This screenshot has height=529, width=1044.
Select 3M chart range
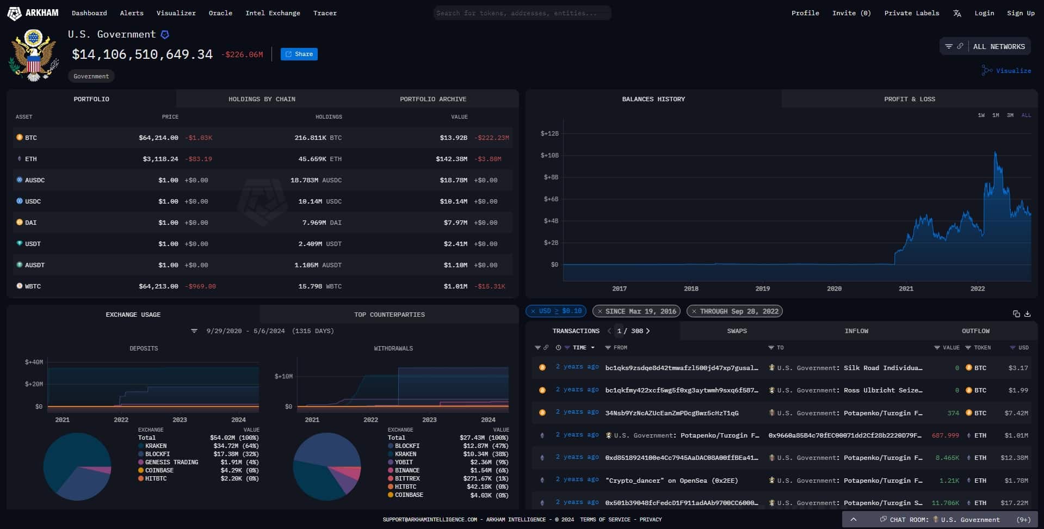tap(1010, 115)
